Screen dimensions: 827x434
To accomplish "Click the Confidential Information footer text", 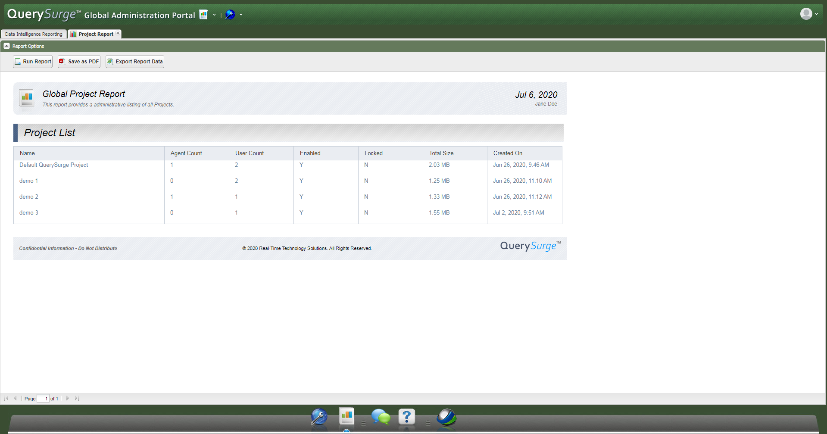I will coord(68,248).
